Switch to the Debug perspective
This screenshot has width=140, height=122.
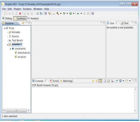coord(7,18)
